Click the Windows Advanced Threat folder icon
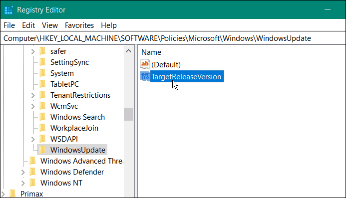This screenshot has height=198, width=346. pyautogui.click(x=32, y=161)
